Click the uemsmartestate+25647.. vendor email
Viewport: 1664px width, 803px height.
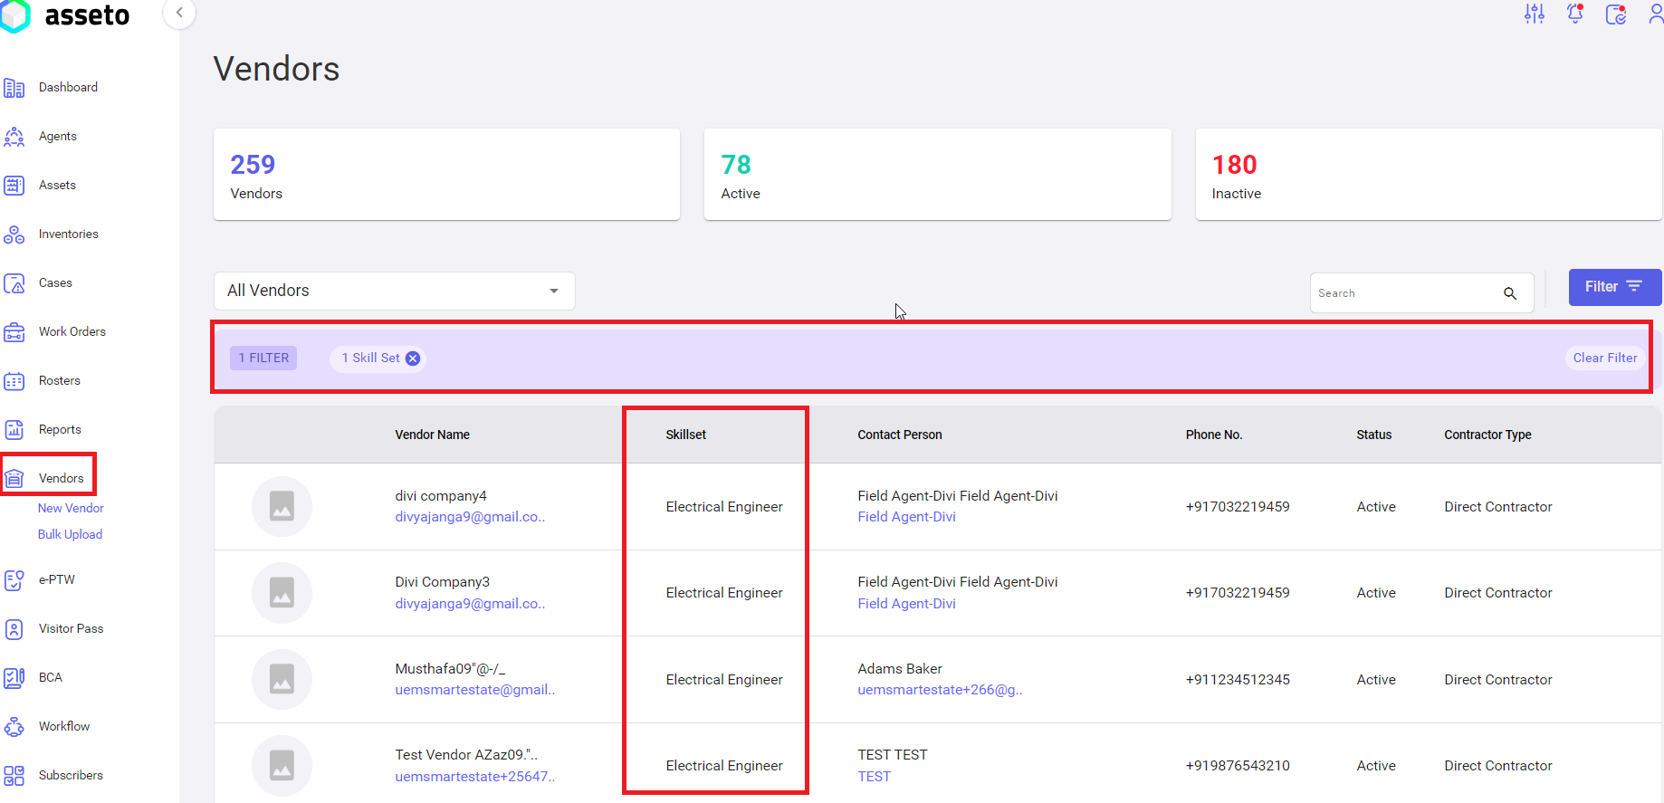click(475, 777)
